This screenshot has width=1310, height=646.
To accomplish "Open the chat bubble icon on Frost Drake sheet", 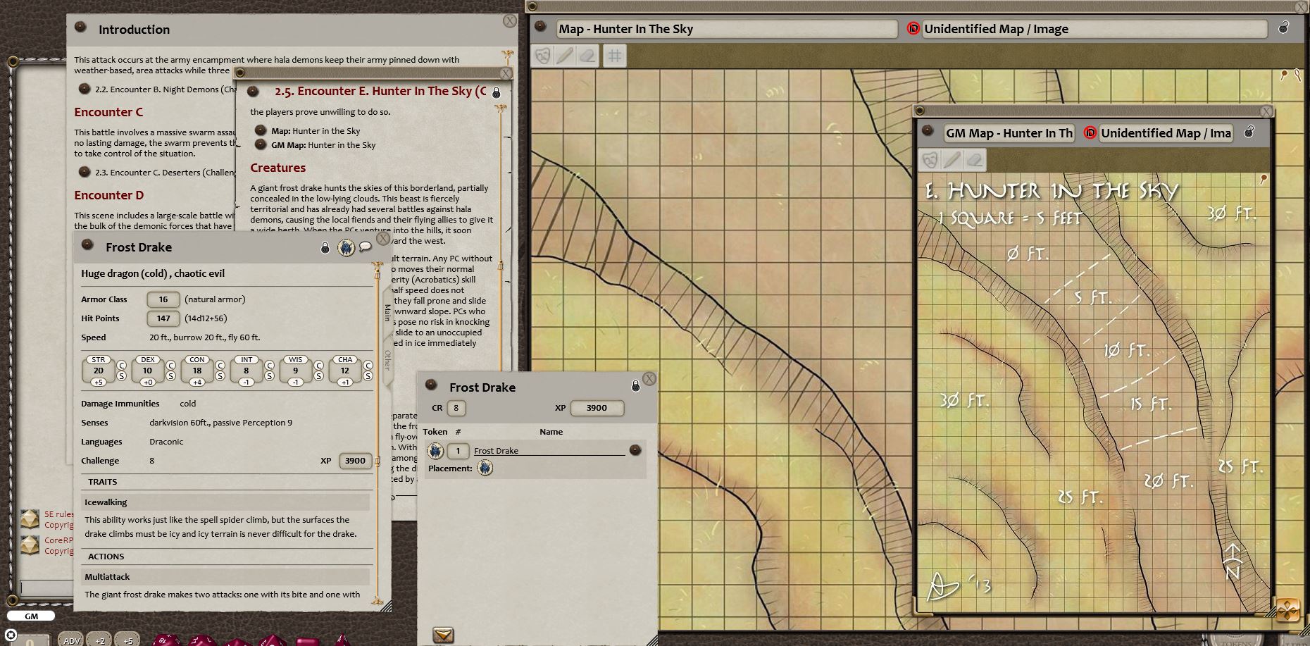I will point(366,247).
